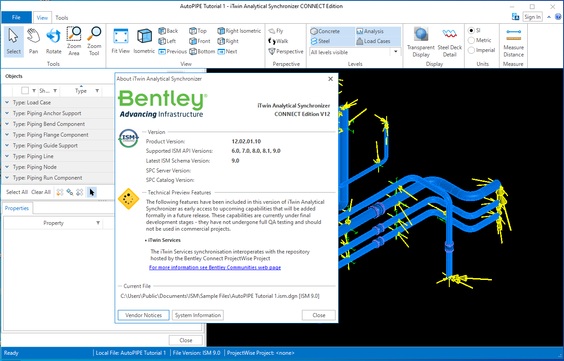This screenshot has height=361, width=564.
Task: Click the arrow cursor icon beside Clear All
Action: [91, 192]
